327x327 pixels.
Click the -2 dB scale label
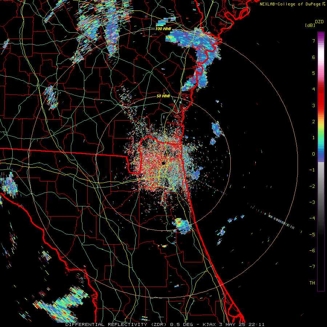[x=312, y=186]
